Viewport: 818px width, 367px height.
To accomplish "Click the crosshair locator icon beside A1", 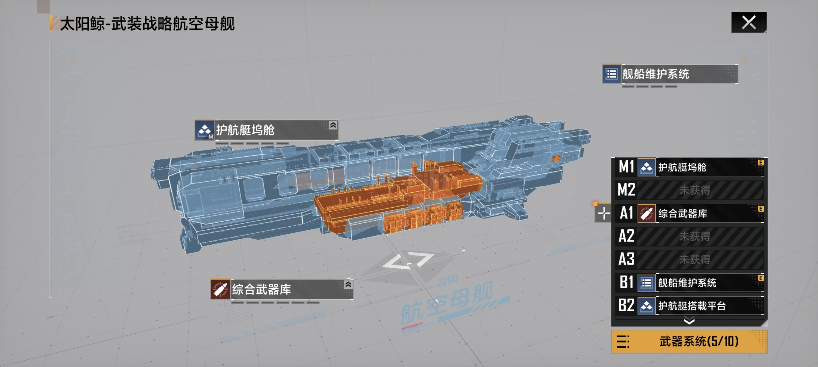I will (x=603, y=213).
